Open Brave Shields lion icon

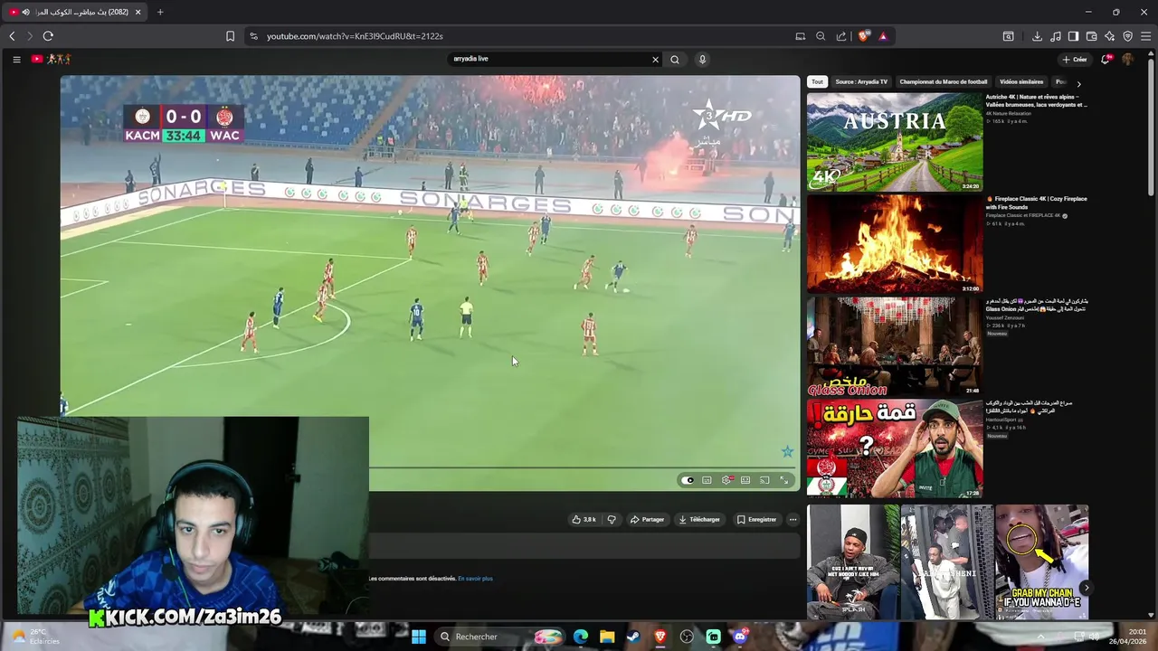click(864, 36)
